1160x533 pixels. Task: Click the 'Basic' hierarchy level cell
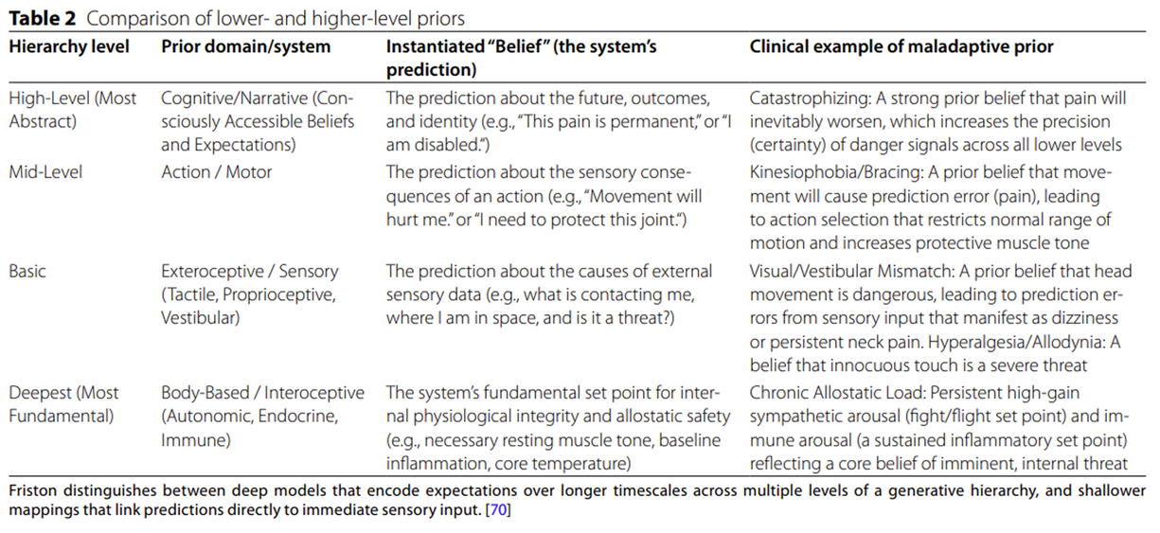point(27,271)
